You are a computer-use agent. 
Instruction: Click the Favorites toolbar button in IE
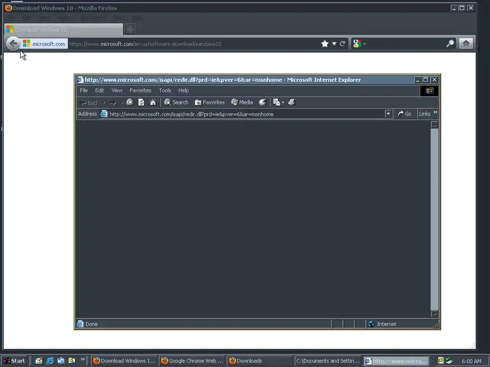(x=210, y=102)
